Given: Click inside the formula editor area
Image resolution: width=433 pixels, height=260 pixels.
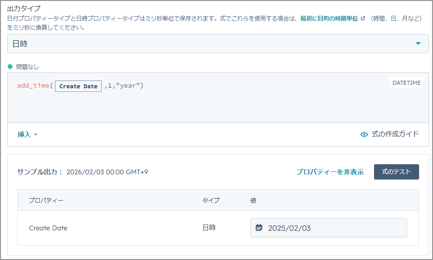Looking at the screenshot, I should click(218, 98).
